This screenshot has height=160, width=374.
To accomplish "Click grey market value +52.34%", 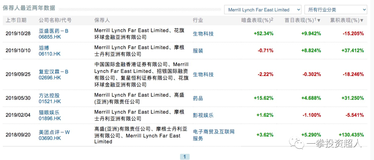I will click(264, 34).
